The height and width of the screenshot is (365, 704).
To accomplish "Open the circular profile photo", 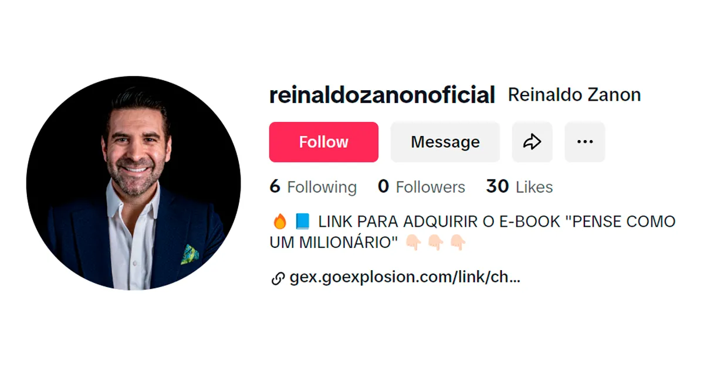I will pos(133,183).
